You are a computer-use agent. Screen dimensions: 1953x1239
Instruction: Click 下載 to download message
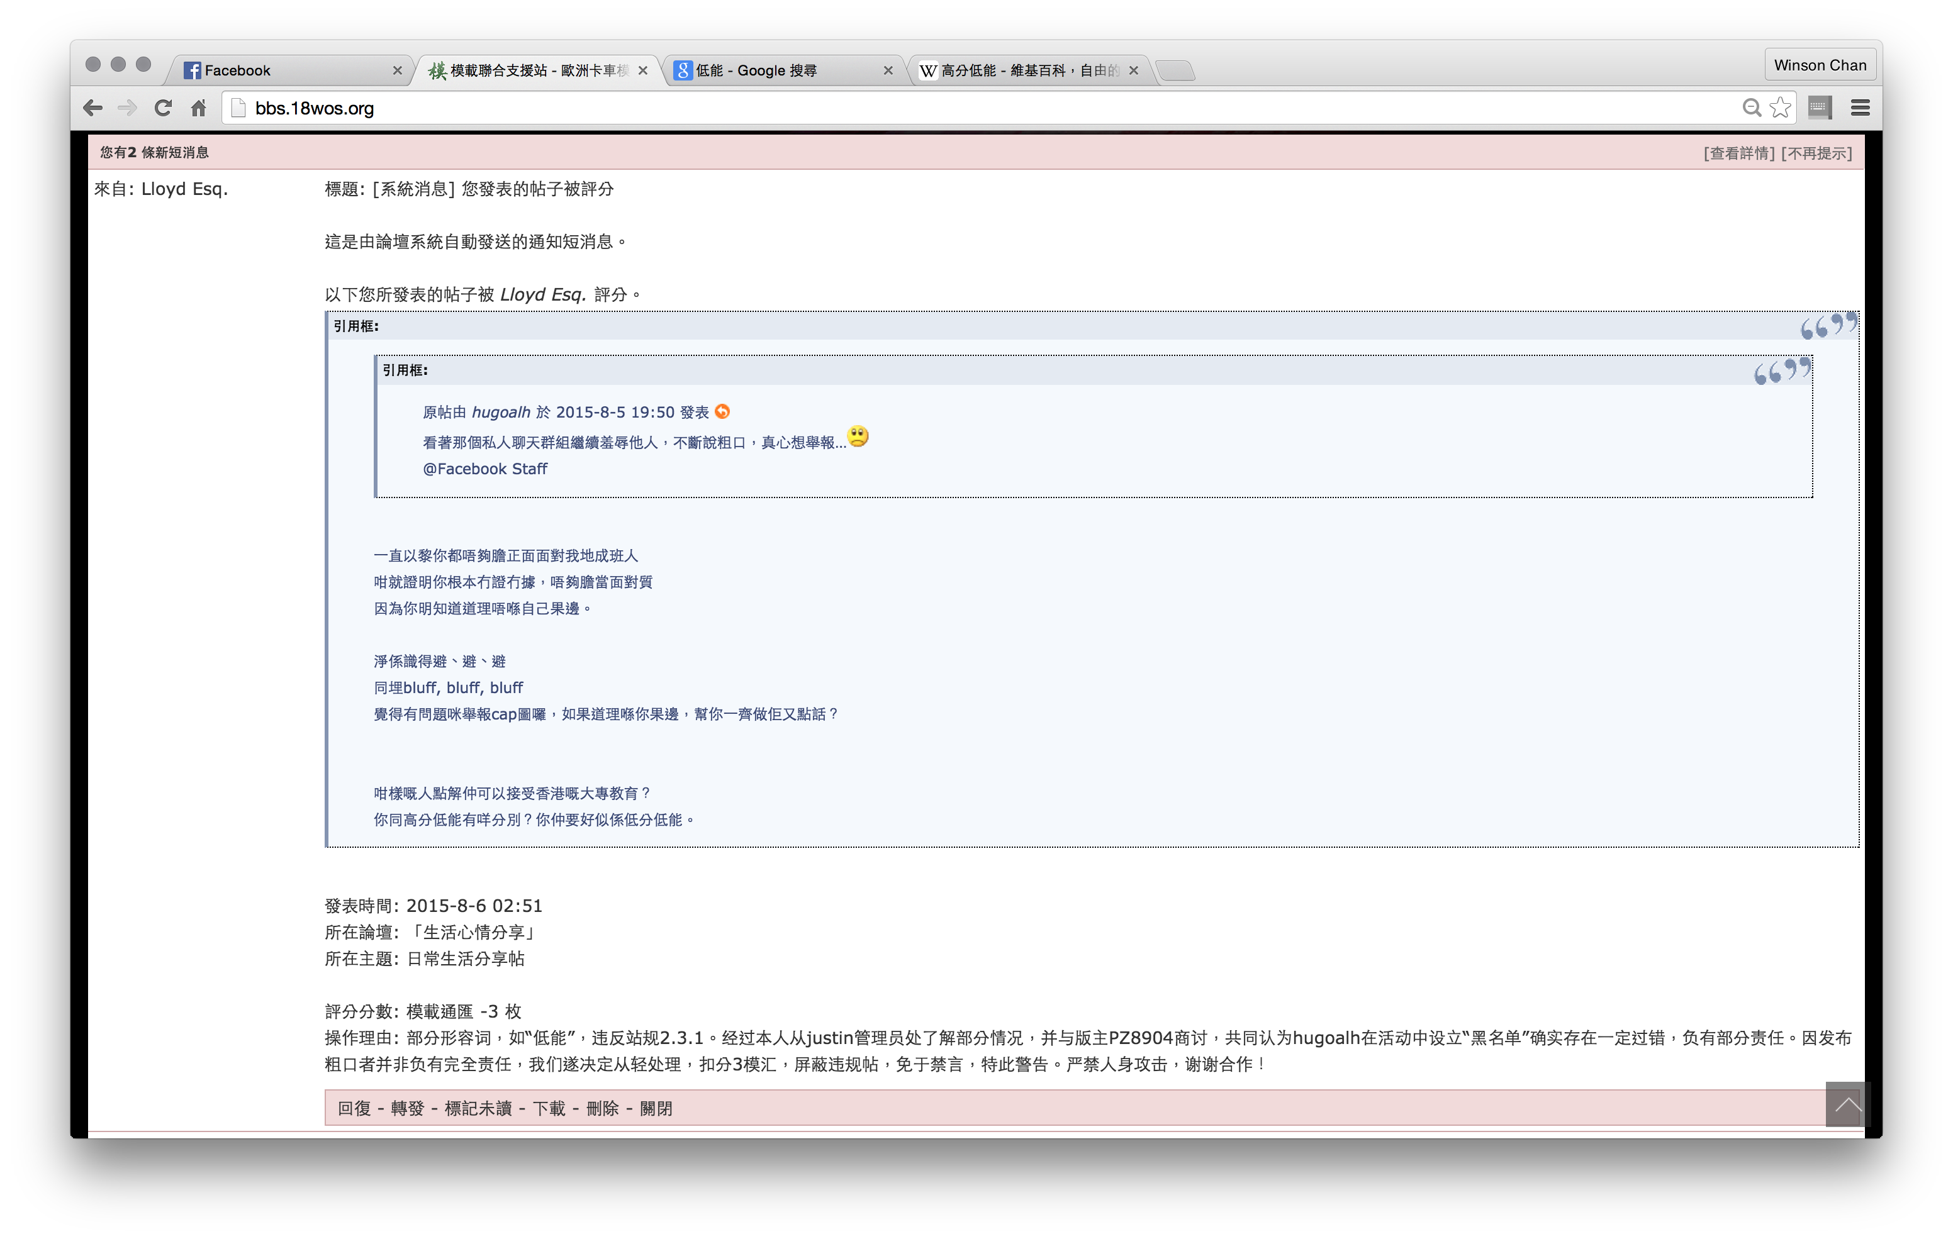[548, 1108]
